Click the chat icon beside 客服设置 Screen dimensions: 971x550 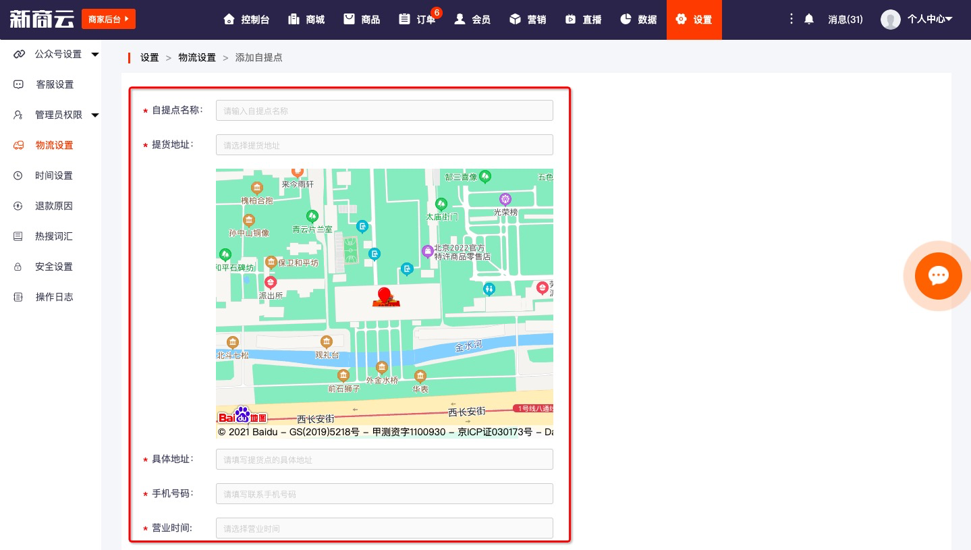tap(18, 84)
